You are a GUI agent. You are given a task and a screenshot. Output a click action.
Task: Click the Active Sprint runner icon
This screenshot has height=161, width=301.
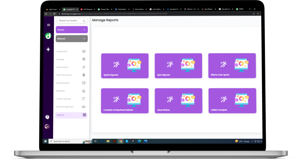(84, 67)
